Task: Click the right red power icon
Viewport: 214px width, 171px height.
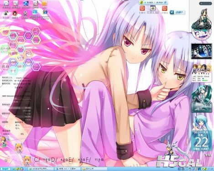Action: click(164, 8)
